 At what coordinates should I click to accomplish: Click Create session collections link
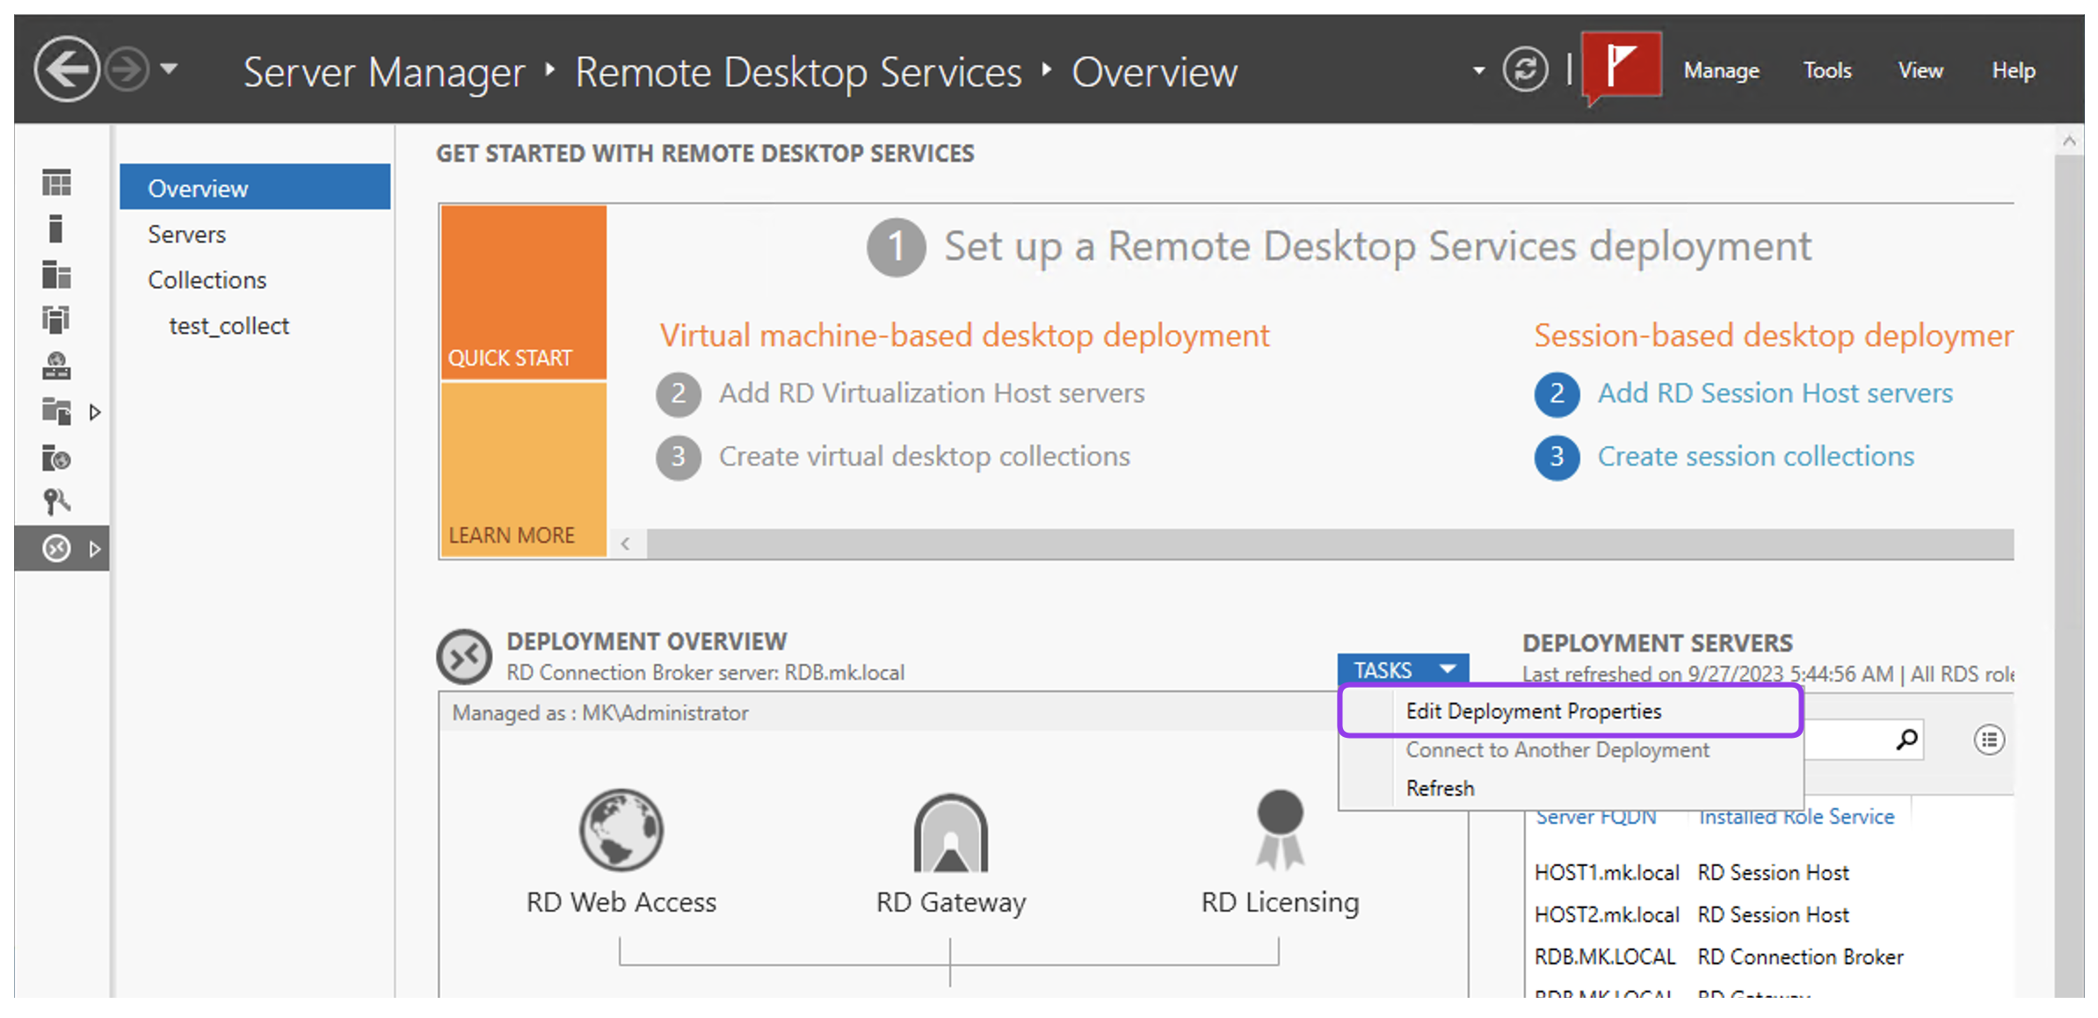[x=1755, y=456]
